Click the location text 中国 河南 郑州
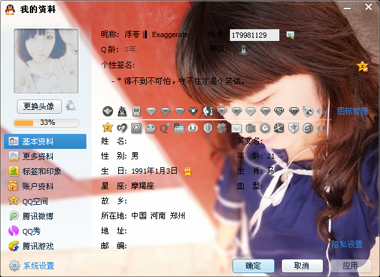 (x=158, y=216)
